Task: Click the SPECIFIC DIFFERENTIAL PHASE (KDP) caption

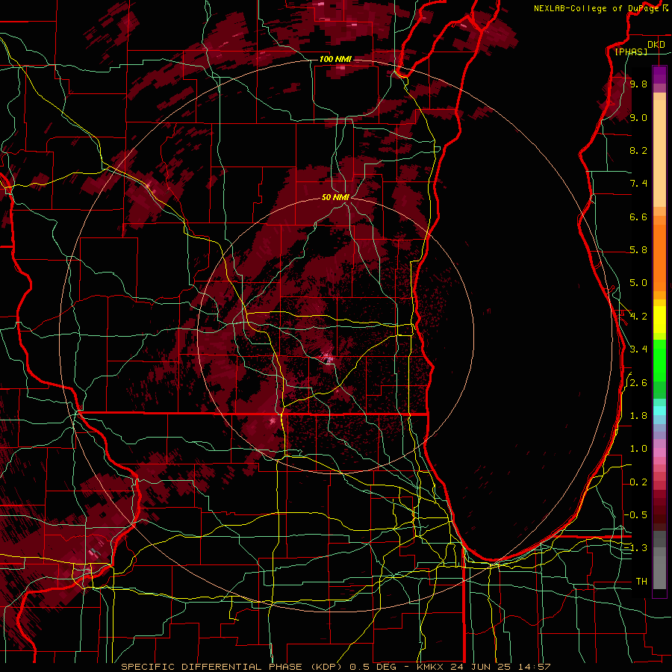Action: 234,667
